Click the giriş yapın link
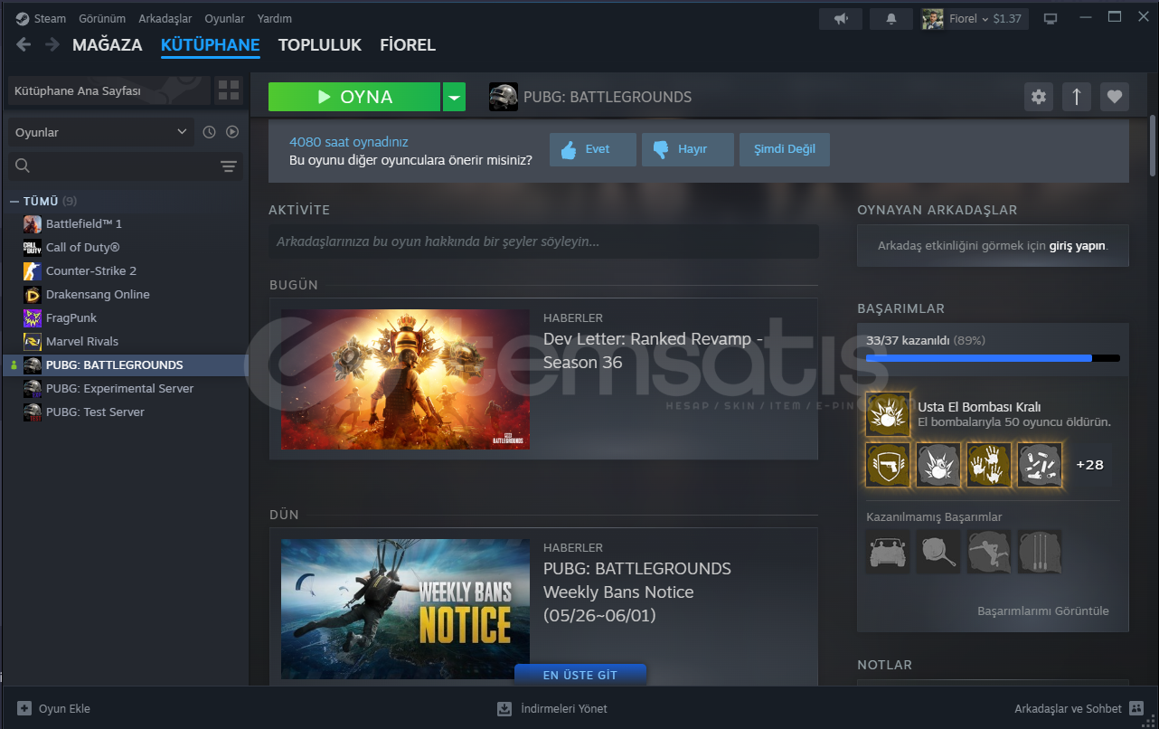Viewport: 1159px width, 729px height. coord(1077,245)
